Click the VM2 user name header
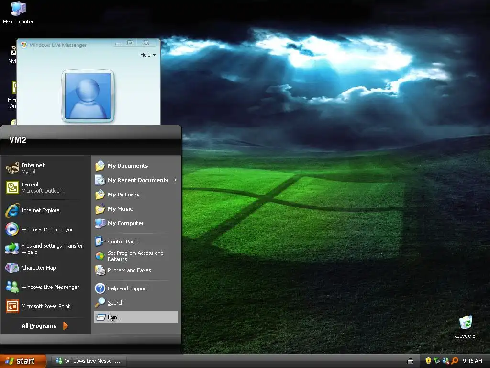Screen dimensions: 490x368 [18, 140]
